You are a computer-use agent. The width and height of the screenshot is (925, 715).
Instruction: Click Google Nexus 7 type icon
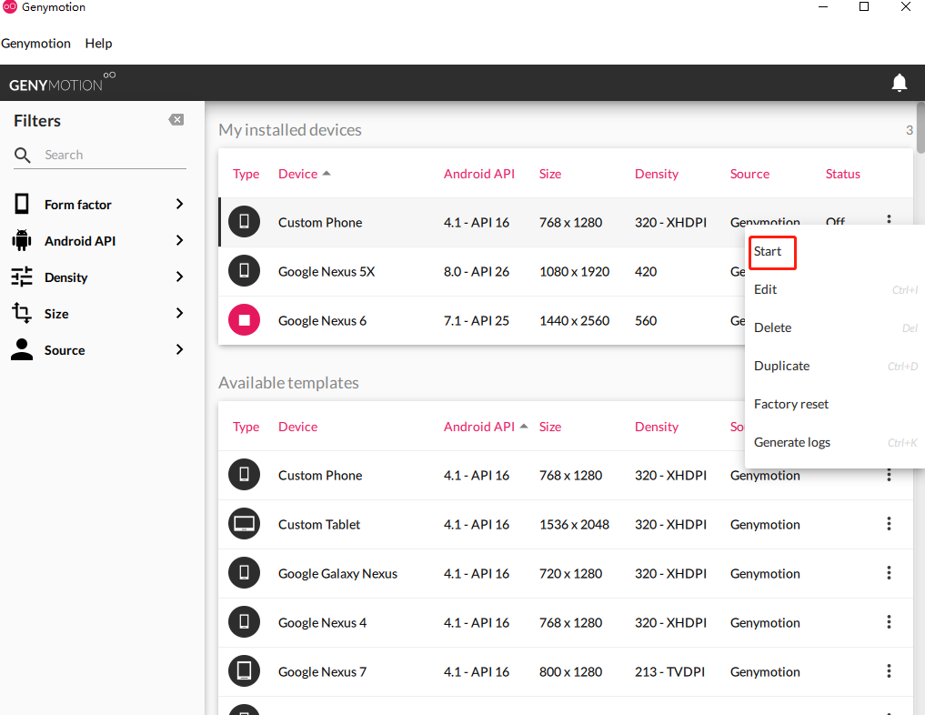pyautogui.click(x=245, y=670)
